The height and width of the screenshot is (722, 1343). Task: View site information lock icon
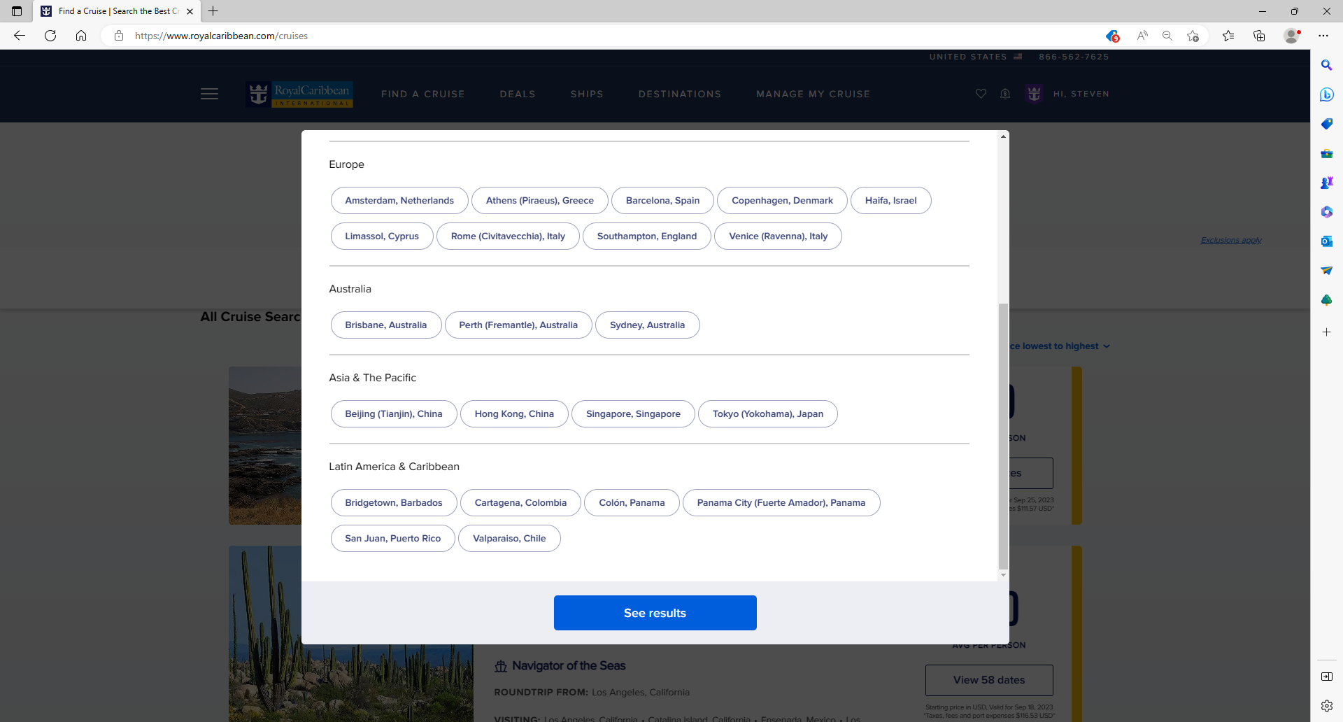click(119, 36)
